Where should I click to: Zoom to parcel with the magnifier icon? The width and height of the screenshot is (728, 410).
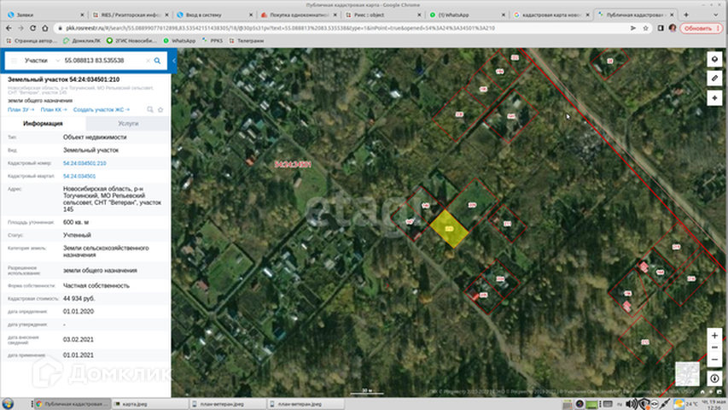(x=150, y=109)
